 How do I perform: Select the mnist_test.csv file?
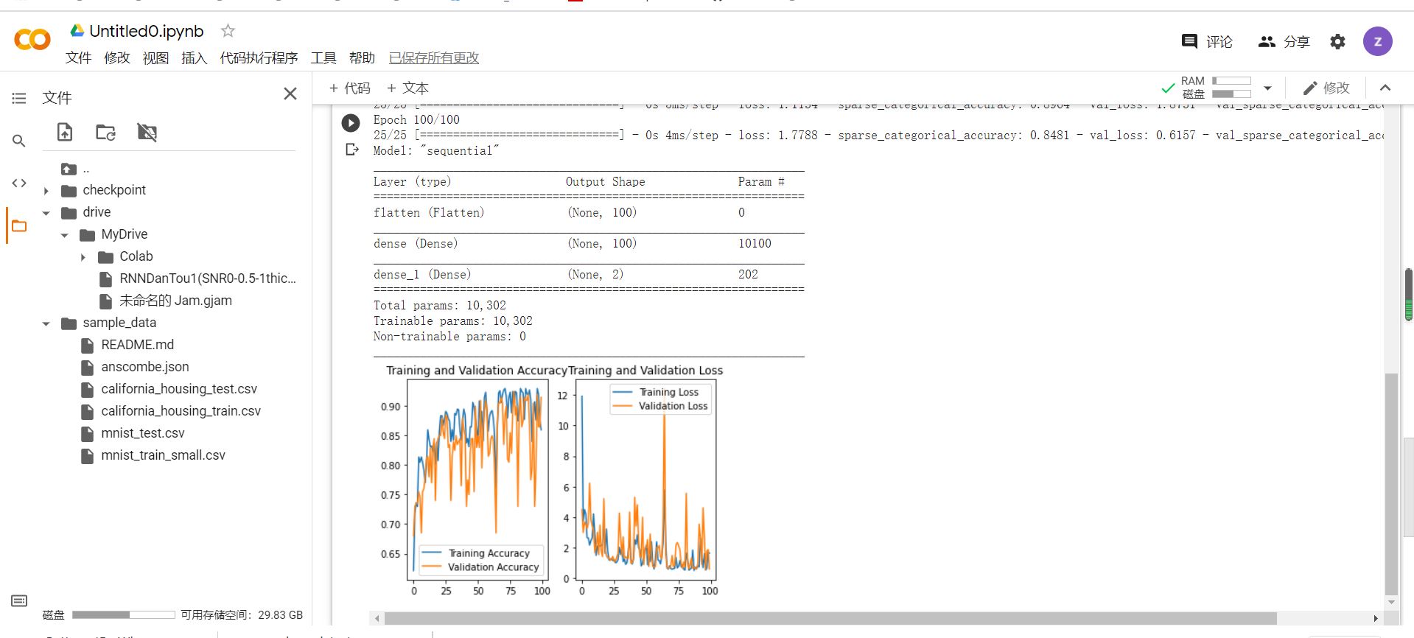pos(142,433)
